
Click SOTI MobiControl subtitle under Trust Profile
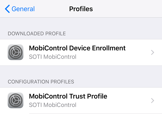52,105
